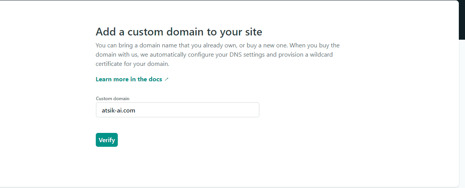465x188 pixels.
Task: Click the word 'docs' in the green link
Action: pyautogui.click(x=154, y=79)
